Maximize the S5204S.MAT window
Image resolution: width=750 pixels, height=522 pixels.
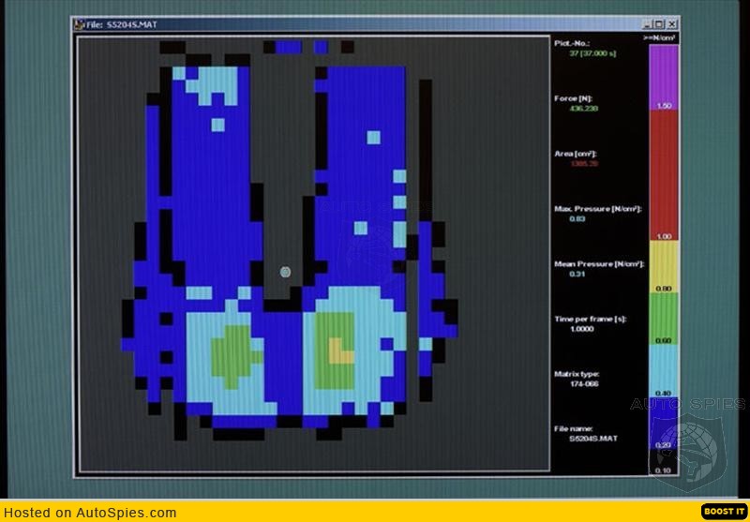click(x=658, y=24)
